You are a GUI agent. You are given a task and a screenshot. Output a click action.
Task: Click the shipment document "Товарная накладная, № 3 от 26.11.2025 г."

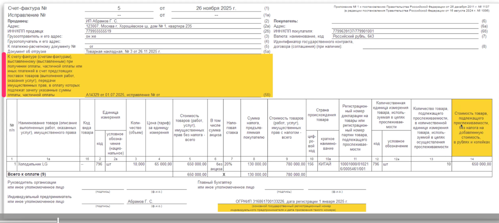pos(123,51)
